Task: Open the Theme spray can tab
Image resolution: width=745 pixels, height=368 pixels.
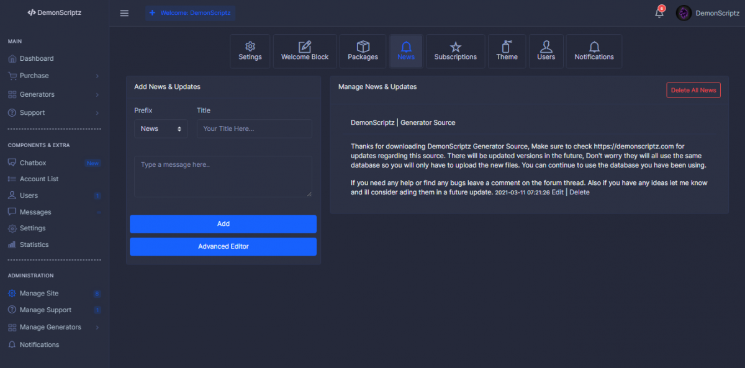Action: 507,51
